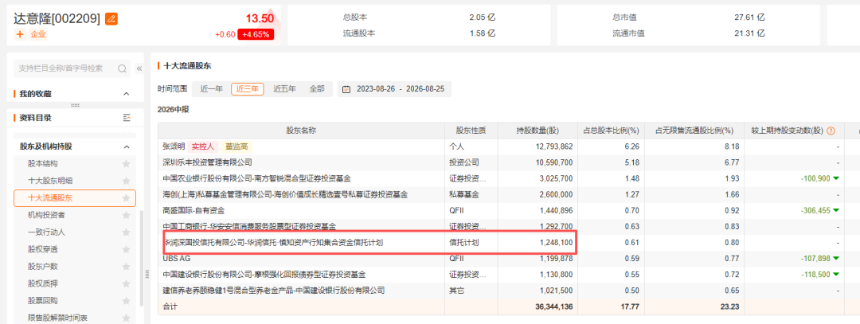Favorite 十大股东明细 with its star
The width and height of the screenshot is (860, 324).
[126, 181]
